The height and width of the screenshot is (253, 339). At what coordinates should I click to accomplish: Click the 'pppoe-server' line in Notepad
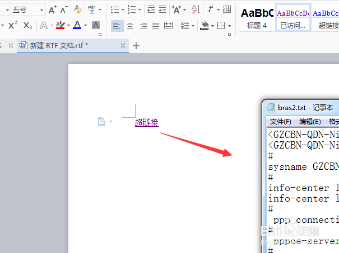(306, 241)
